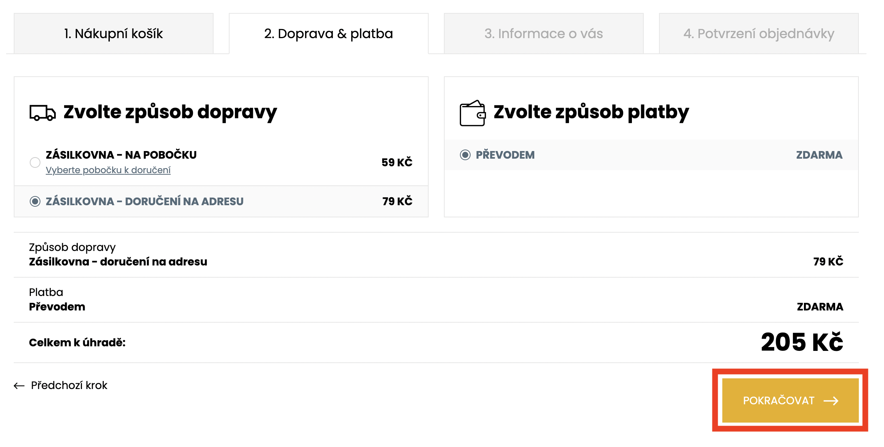This screenshot has width=884, height=447.
Task: Go back via Předchozí krok link
Action: tap(69, 386)
